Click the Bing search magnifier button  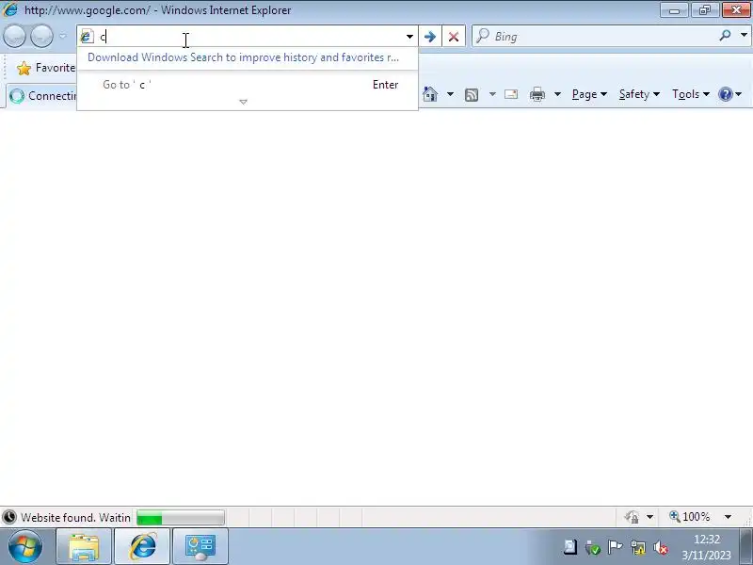725,35
